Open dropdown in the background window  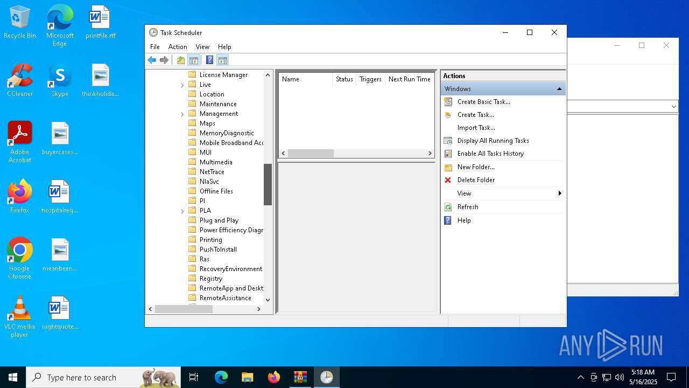point(673,107)
